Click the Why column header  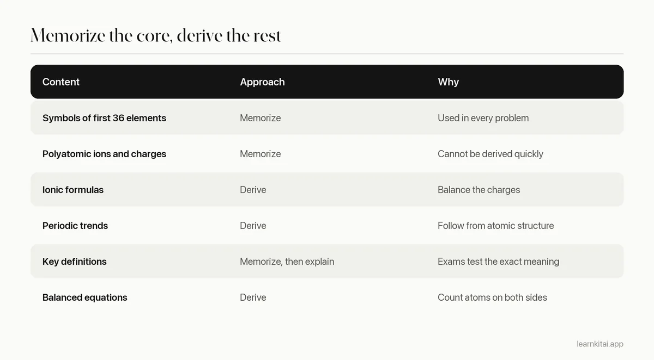pyautogui.click(x=448, y=82)
